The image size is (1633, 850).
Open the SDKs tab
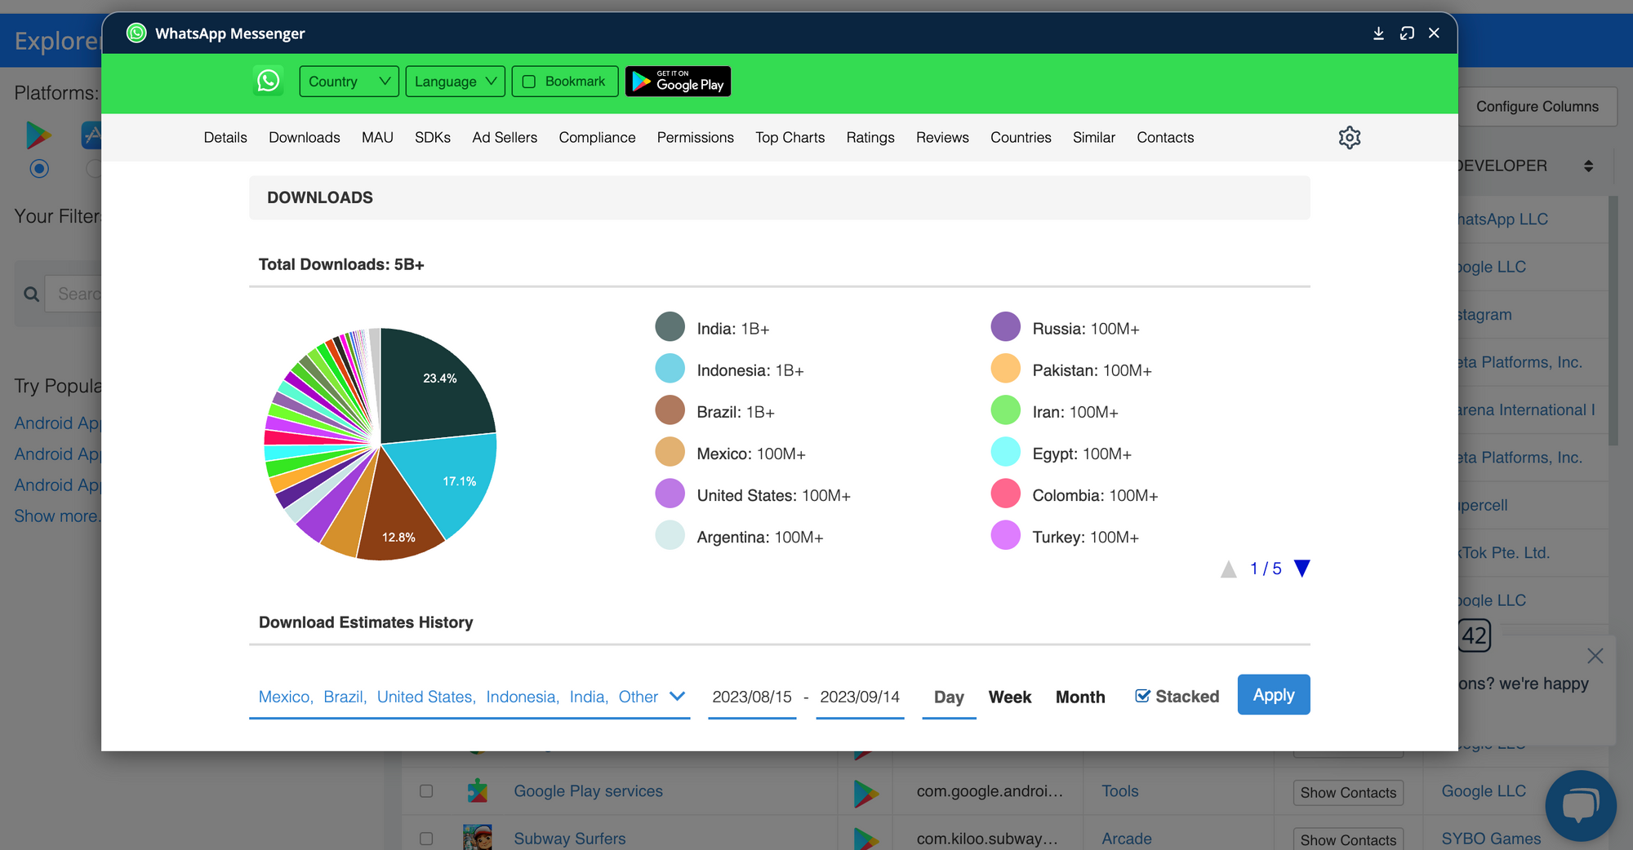[x=433, y=137]
